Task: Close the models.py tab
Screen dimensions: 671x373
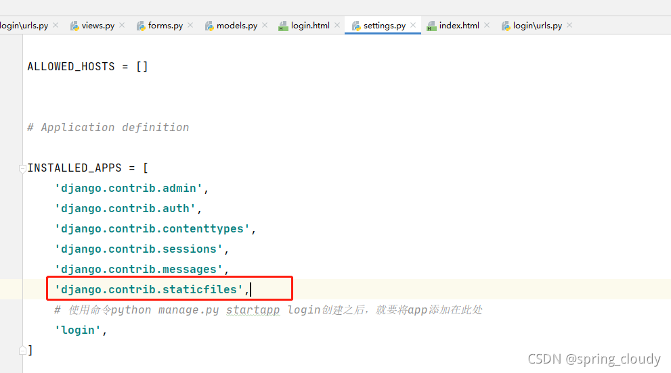Action: click(265, 25)
